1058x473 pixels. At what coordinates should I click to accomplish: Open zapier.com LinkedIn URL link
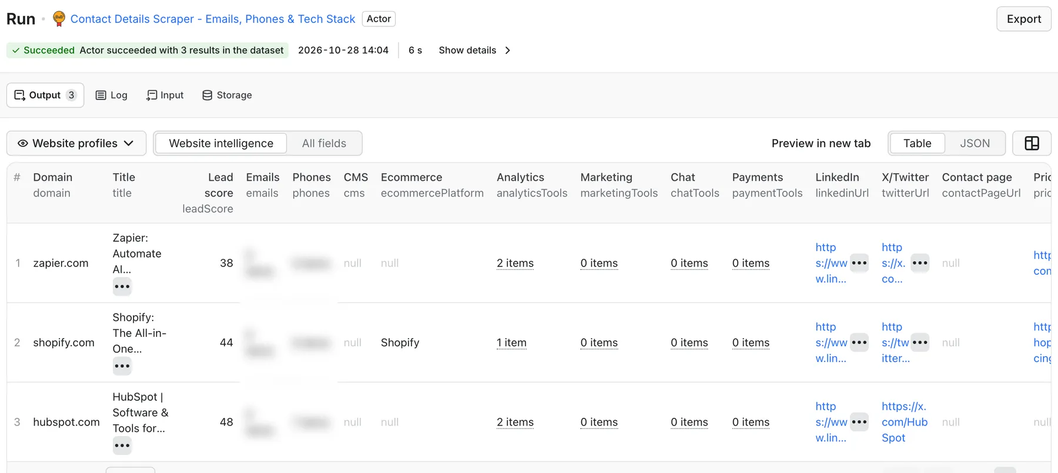[831, 263]
